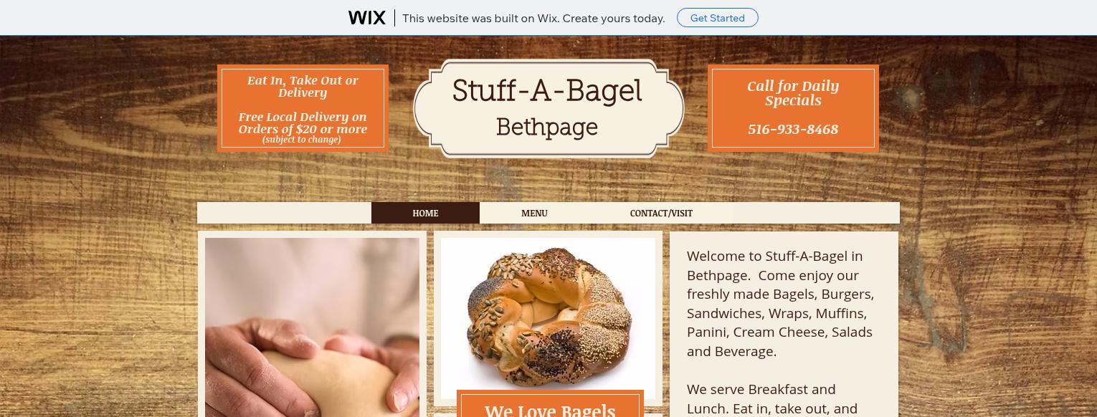
Task: Click the Get Started button
Action: pyautogui.click(x=717, y=18)
